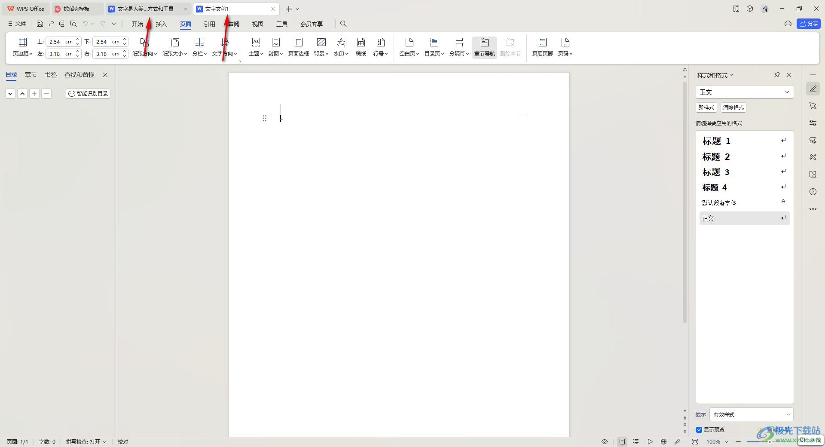The width and height of the screenshot is (825, 447).
Task: Click the 新样式 button
Action: point(706,107)
